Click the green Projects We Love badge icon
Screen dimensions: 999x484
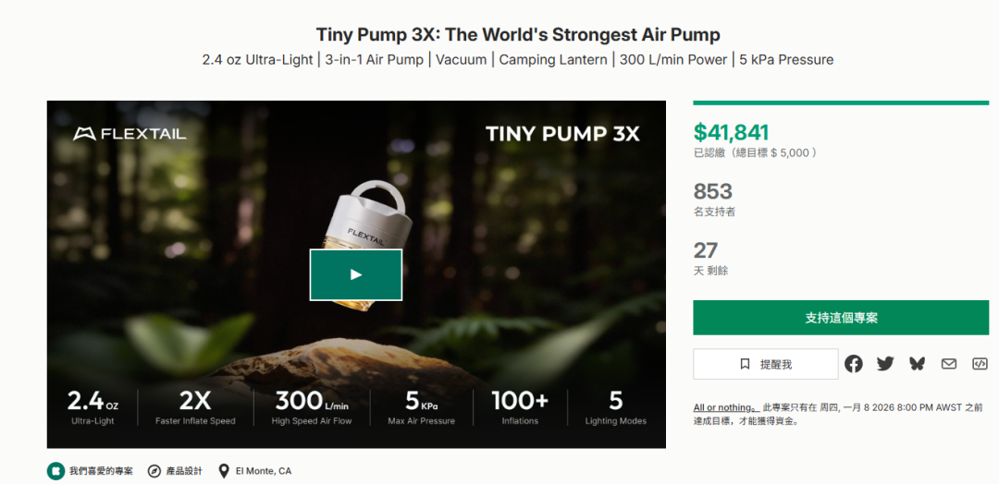click(x=56, y=471)
